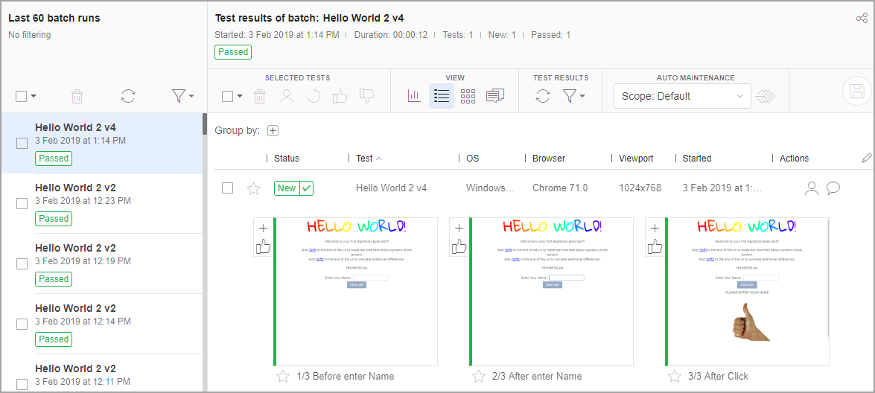
Task: Refresh the batch runs list
Action: 128,96
